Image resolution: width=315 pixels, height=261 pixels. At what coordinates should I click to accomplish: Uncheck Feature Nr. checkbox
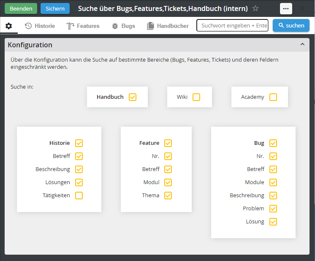(168, 156)
